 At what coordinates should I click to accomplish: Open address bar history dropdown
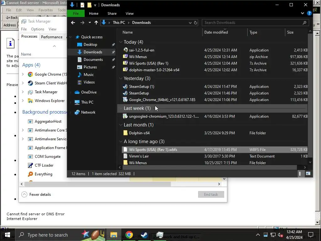190,23
